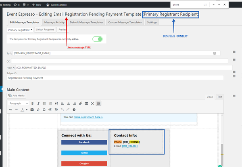This screenshot has width=242, height=167.
Task: Open the updates indicator in admin bar
Action: [x=17, y=5]
